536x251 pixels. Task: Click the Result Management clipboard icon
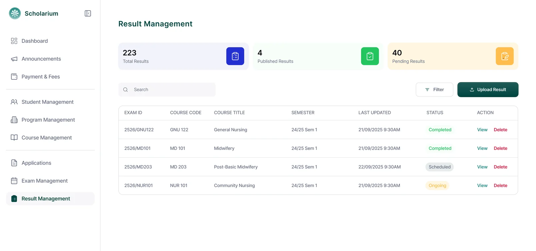[14, 198]
